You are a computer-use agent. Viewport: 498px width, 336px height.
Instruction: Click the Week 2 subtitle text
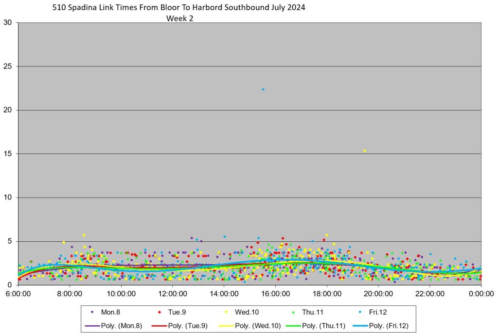click(x=180, y=18)
